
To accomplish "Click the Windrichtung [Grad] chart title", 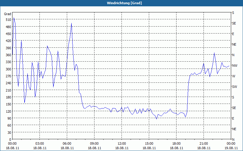I will click(124, 3).
